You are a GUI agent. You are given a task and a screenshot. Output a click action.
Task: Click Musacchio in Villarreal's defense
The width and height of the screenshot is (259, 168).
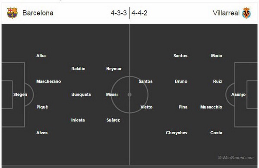tap(211, 107)
